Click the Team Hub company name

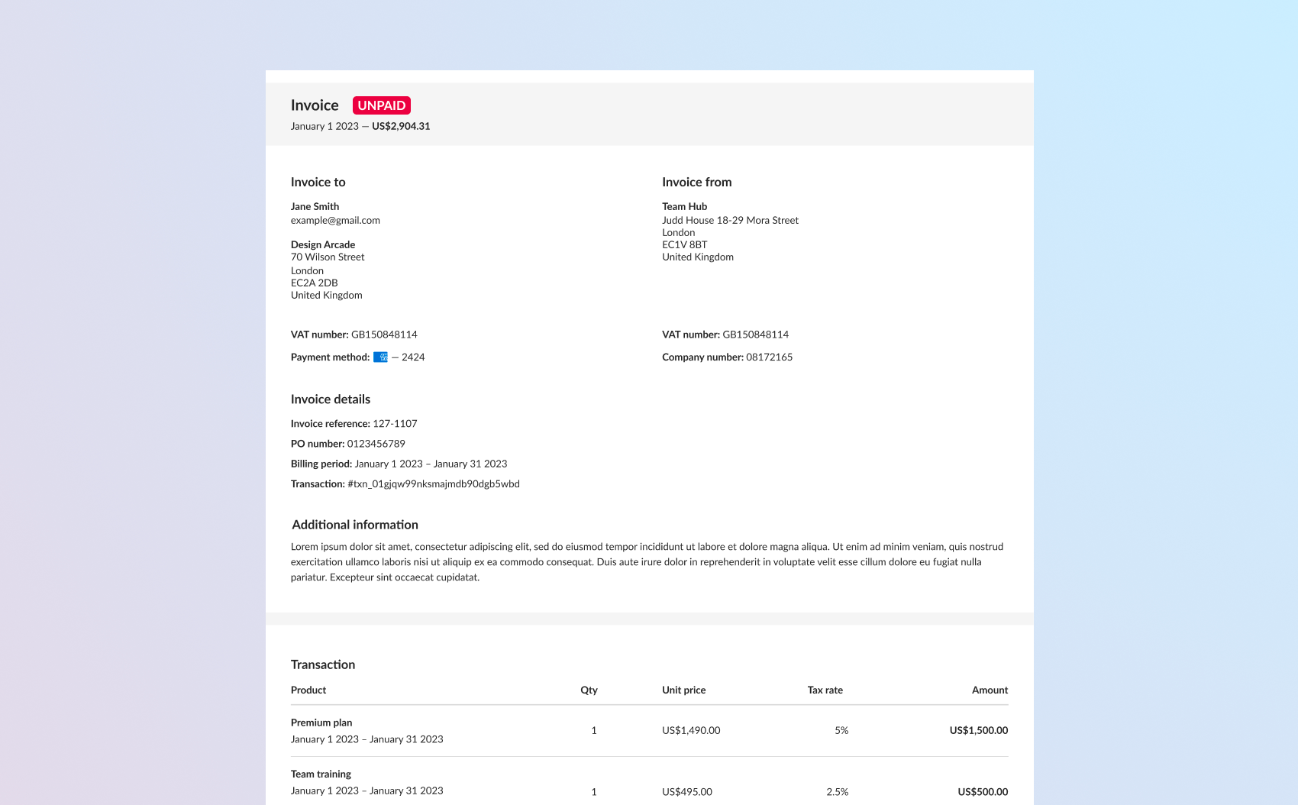click(x=684, y=206)
